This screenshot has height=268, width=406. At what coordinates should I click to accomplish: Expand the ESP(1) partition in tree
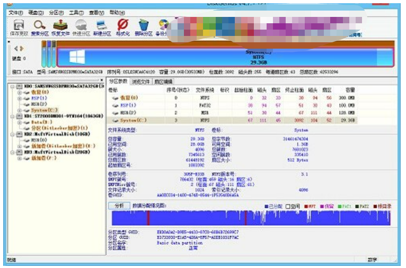[20, 98]
